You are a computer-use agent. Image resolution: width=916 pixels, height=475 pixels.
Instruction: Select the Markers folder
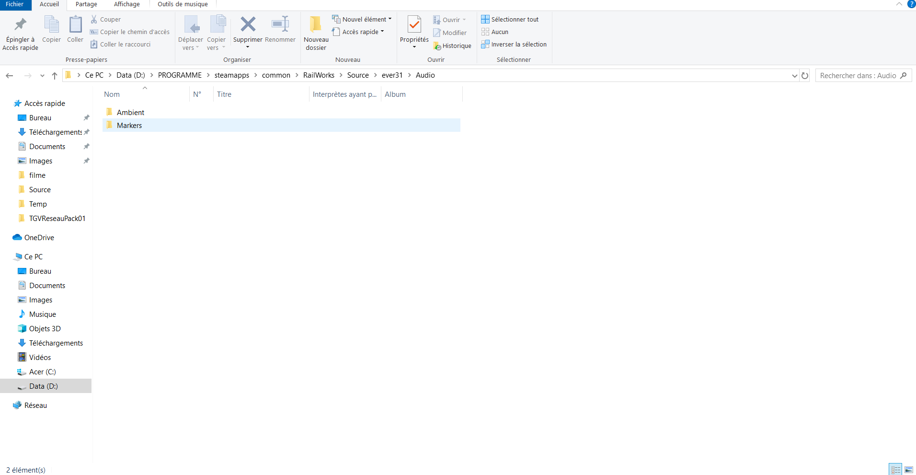pyautogui.click(x=281, y=125)
